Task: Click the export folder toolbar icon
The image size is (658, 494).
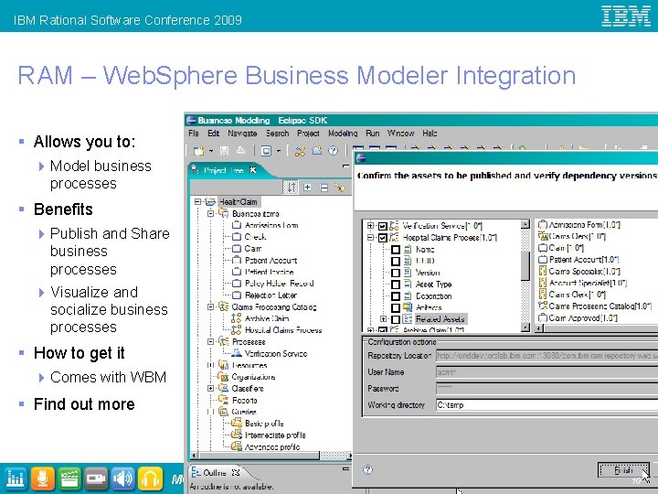Action: (x=316, y=150)
